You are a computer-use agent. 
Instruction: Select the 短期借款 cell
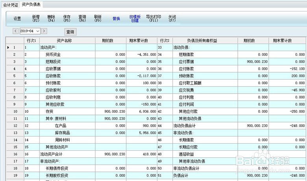(x=205, y=55)
